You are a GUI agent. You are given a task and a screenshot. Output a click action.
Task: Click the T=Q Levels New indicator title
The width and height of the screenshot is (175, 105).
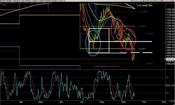click(x=144, y=5)
